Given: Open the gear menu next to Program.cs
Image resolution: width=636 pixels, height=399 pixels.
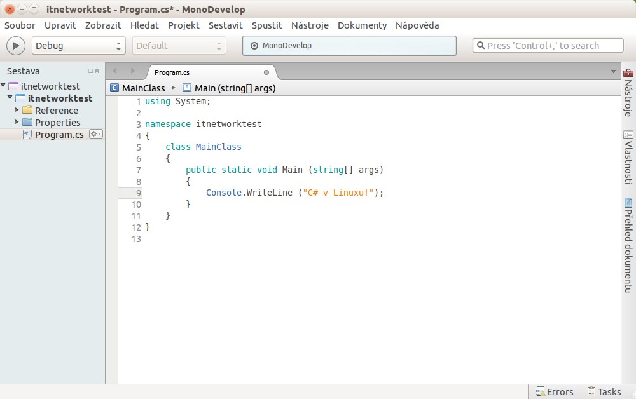Looking at the screenshot, I should coord(95,134).
